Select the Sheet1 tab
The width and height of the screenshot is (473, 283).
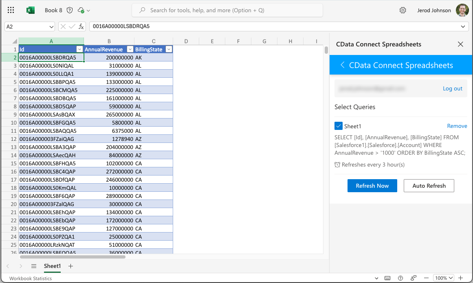52,266
